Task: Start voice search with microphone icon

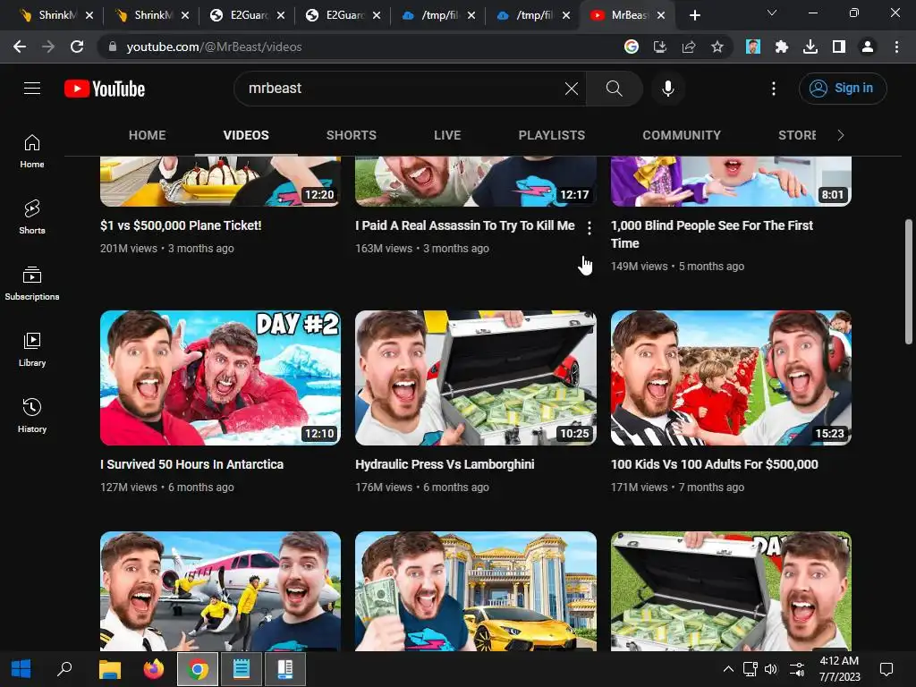Action: [667, 89]
